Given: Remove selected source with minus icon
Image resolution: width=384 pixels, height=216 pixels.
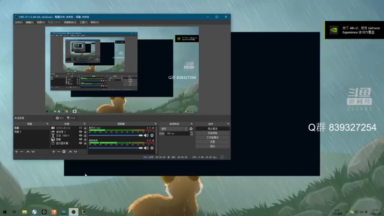Looking at the screenshot, I should [x=59, y=152].
